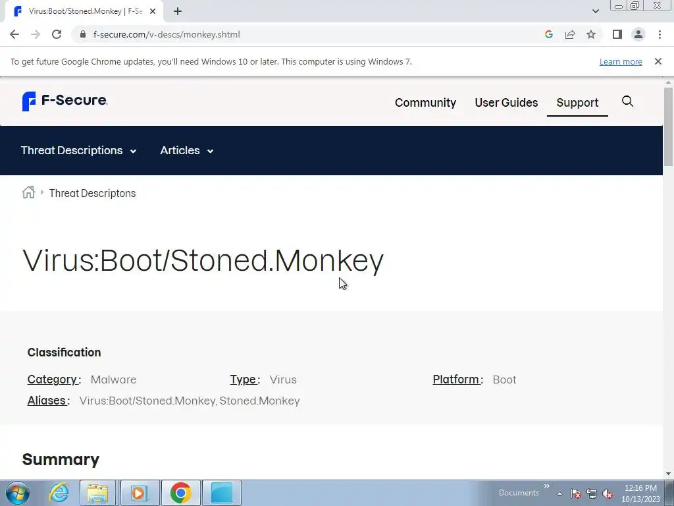This screenshot has width=674, height=506.
Task: Show hidden tray icons arrow
Action: click(559, 493)
